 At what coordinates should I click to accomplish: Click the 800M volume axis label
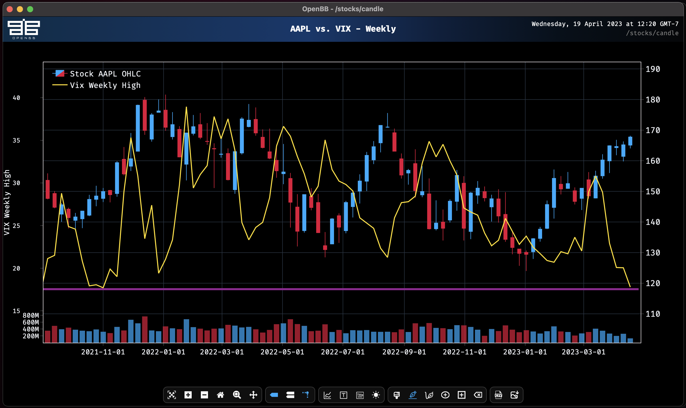point(31,315)
